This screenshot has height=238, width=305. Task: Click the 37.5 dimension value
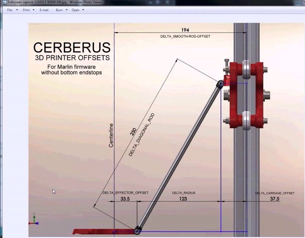pyautogui.click(x=275, y=199)
